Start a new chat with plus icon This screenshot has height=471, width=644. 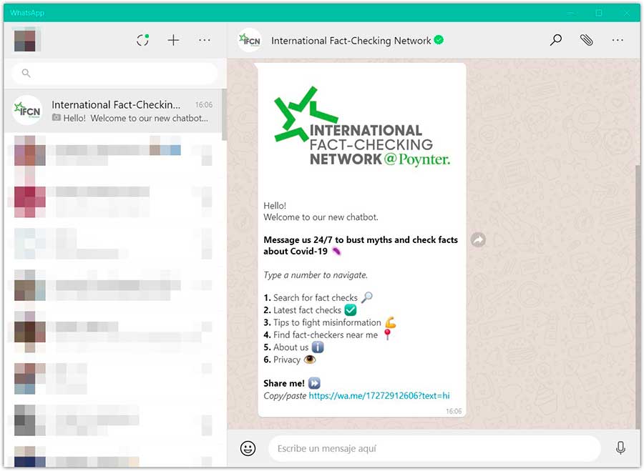click(173, 40)
